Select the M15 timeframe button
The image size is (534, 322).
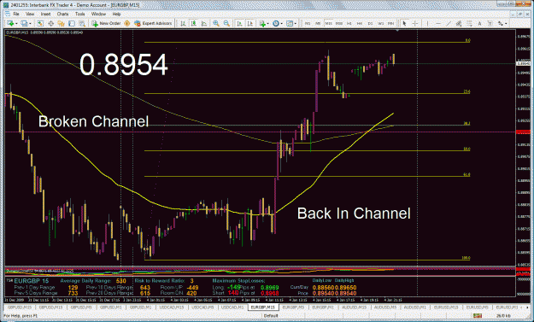pyautogui.click(x=328, y=23)
